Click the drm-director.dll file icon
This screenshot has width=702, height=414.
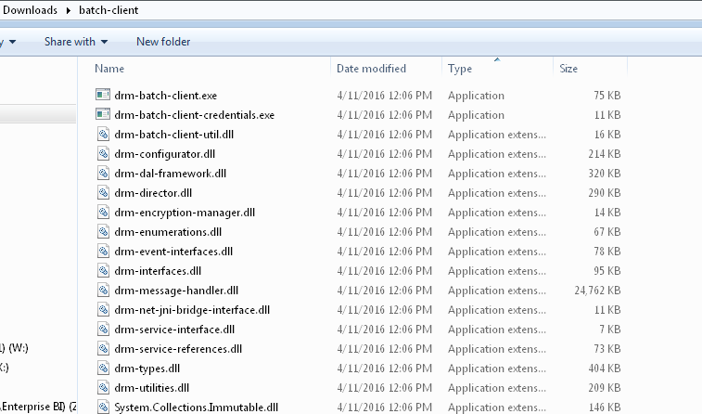tap(103, 193)
